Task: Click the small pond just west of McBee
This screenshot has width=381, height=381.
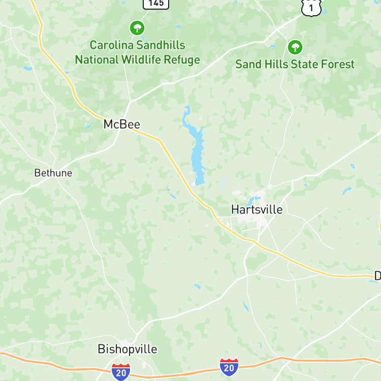Action: click(x=88, y=127)
